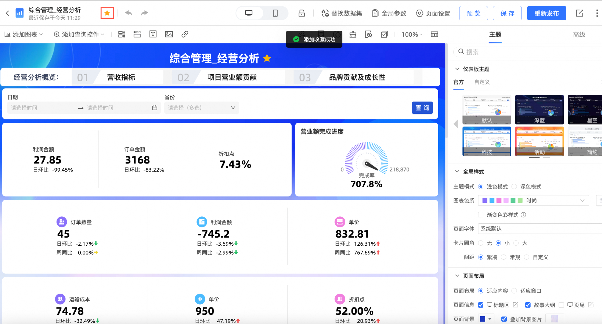
Task: Click the building-like toolbar icon
Action: coord(353,34)
